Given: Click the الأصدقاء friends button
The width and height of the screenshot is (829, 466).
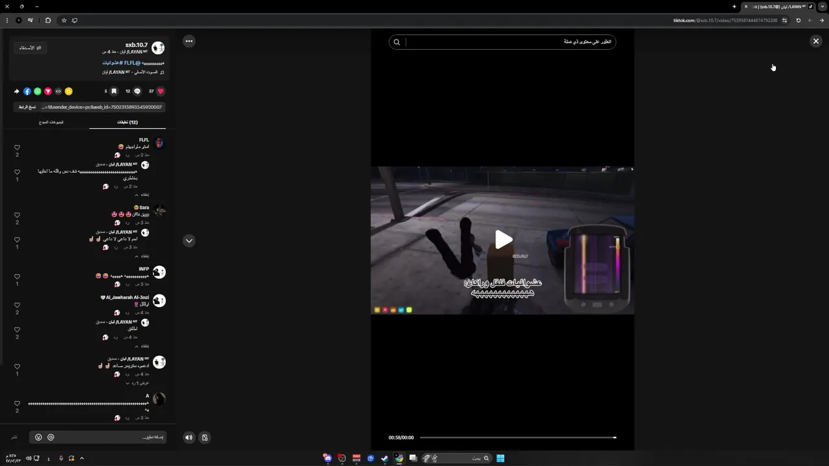Looking at the screenshot, I should (x=30, y=48).
